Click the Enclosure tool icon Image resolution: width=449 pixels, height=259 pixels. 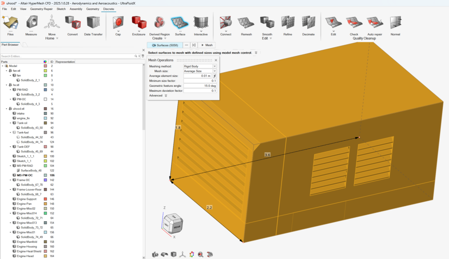(x=138, y=23)
